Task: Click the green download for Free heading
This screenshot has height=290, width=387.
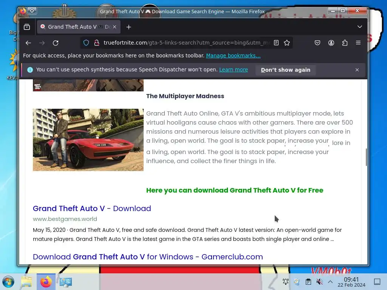Action: click(235, 190)
